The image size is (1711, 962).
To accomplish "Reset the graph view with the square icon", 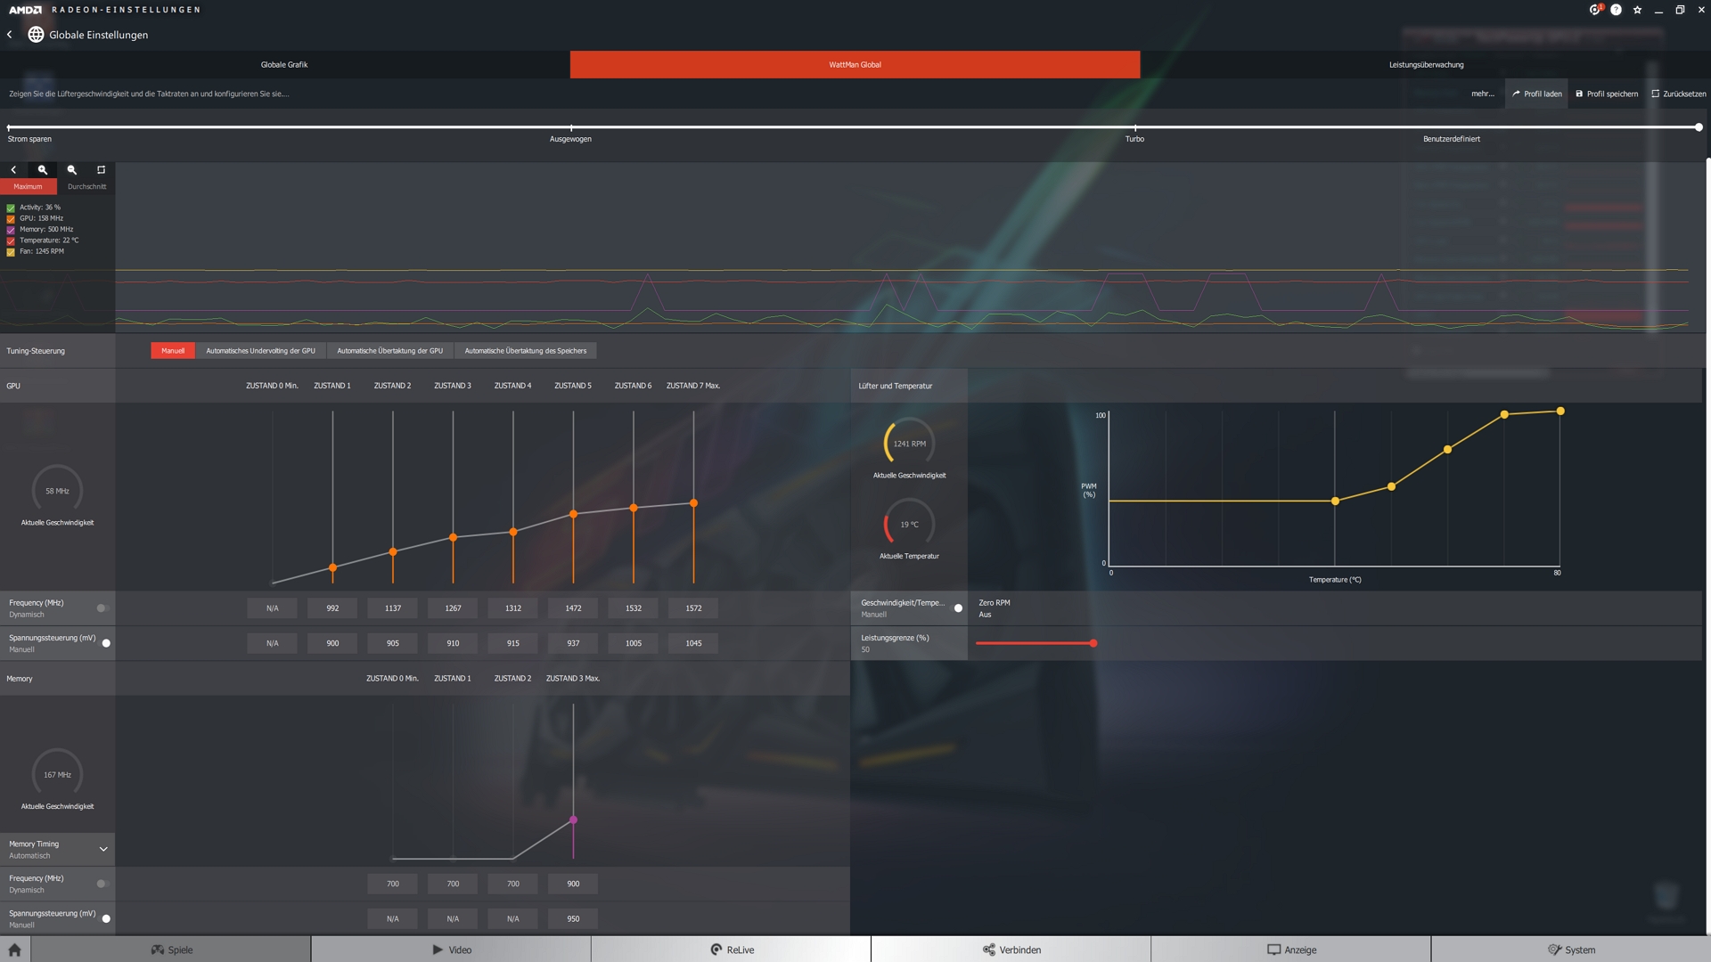I will (x=101, y=169).
